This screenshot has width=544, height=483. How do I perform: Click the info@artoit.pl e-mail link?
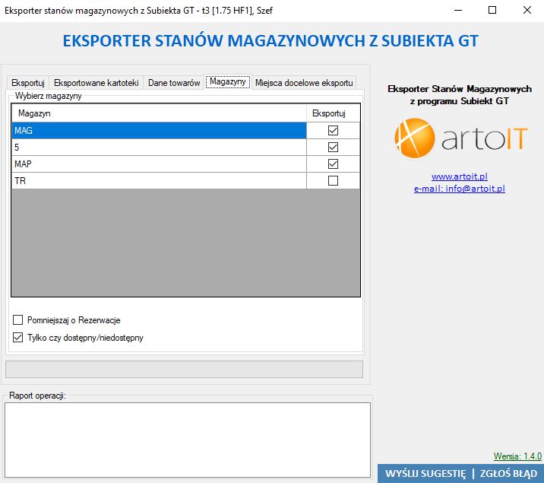tap(459, 189)
